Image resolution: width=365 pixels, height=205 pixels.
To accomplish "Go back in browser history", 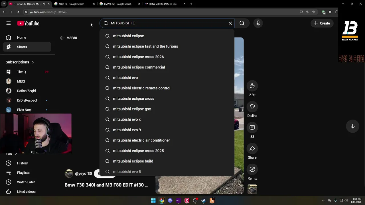I will coord(4,12).
